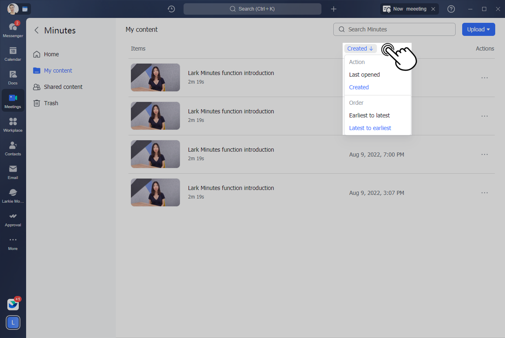Click the help question mark icon
This screenshot has height=338, width=505.
point(451,9)
